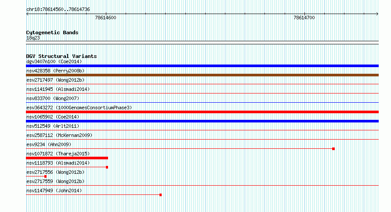Open nsv1071872 (Thareja2015) variant label

(x=58, y=154)
